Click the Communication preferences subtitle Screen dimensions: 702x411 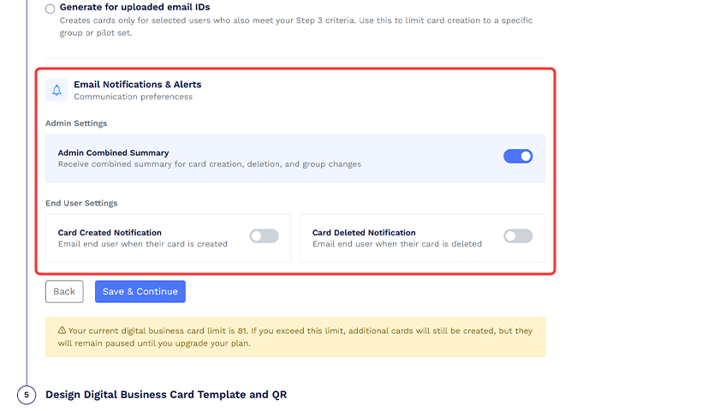click(133, 97)
